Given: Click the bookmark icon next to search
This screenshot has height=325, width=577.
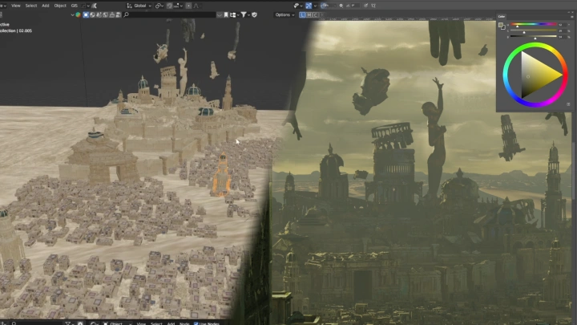Looking at the screenshot, I should point(226,14).
